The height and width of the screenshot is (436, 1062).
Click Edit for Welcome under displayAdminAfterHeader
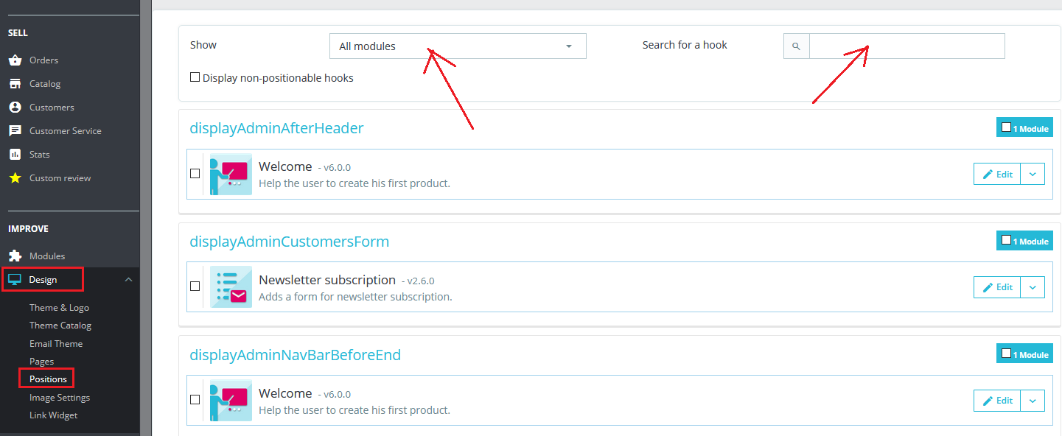997,175
